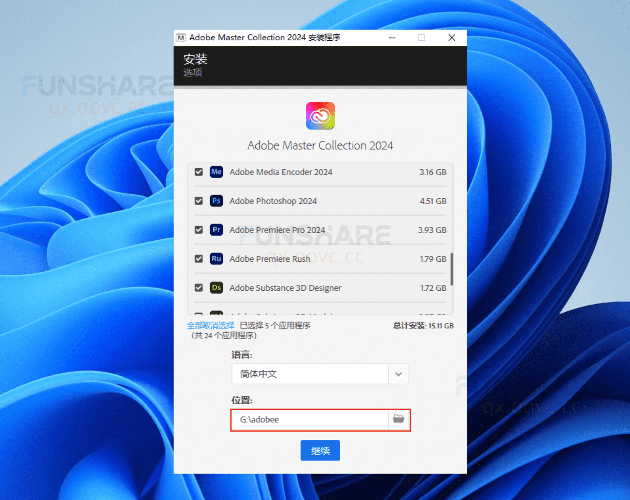
Task: Deselect Adobe Premiere Rush
Action: 198,259
